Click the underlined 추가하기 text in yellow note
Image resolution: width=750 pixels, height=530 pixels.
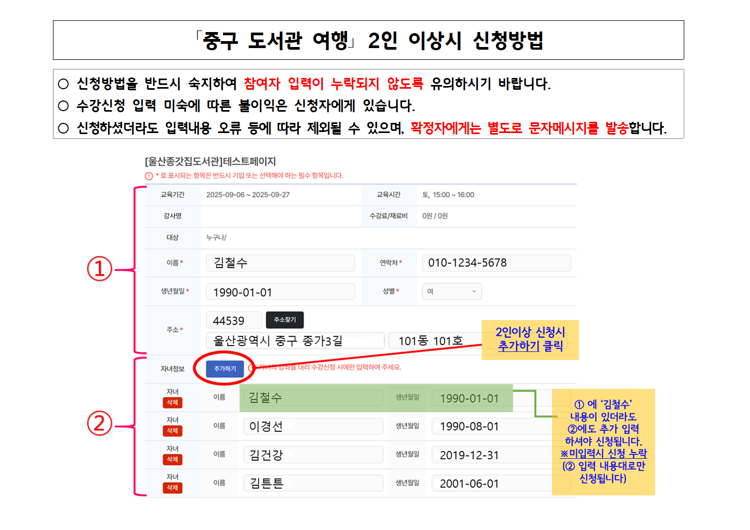(519, 346)
